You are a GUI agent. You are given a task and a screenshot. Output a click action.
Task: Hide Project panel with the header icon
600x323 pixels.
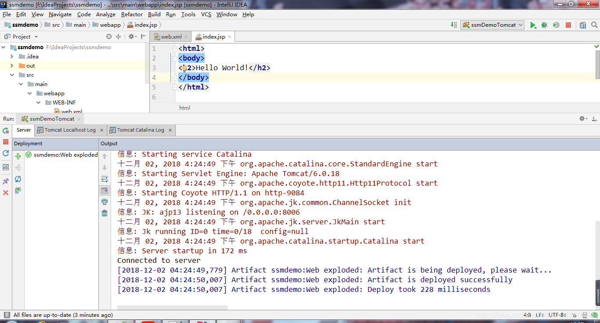(x=143, y=37)
